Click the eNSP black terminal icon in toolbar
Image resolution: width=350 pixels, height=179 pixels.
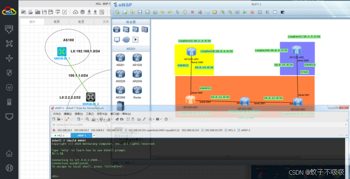pyautogui.click(x=282, y=12)
